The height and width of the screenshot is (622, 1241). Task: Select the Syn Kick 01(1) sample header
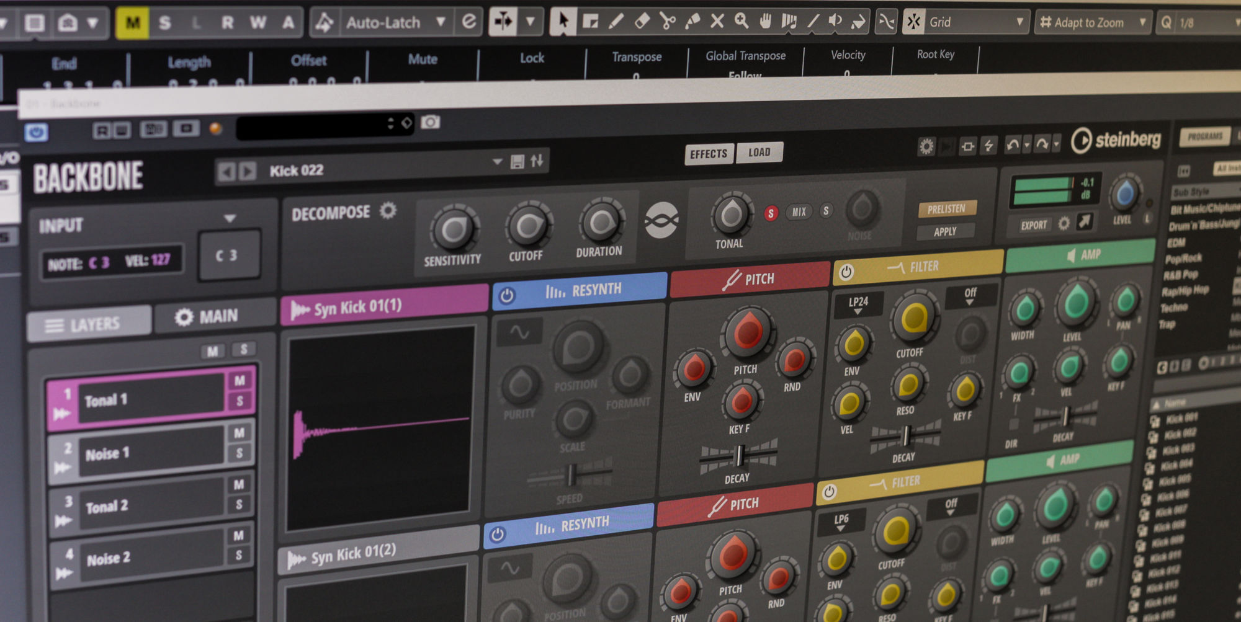tap(384, 305)
